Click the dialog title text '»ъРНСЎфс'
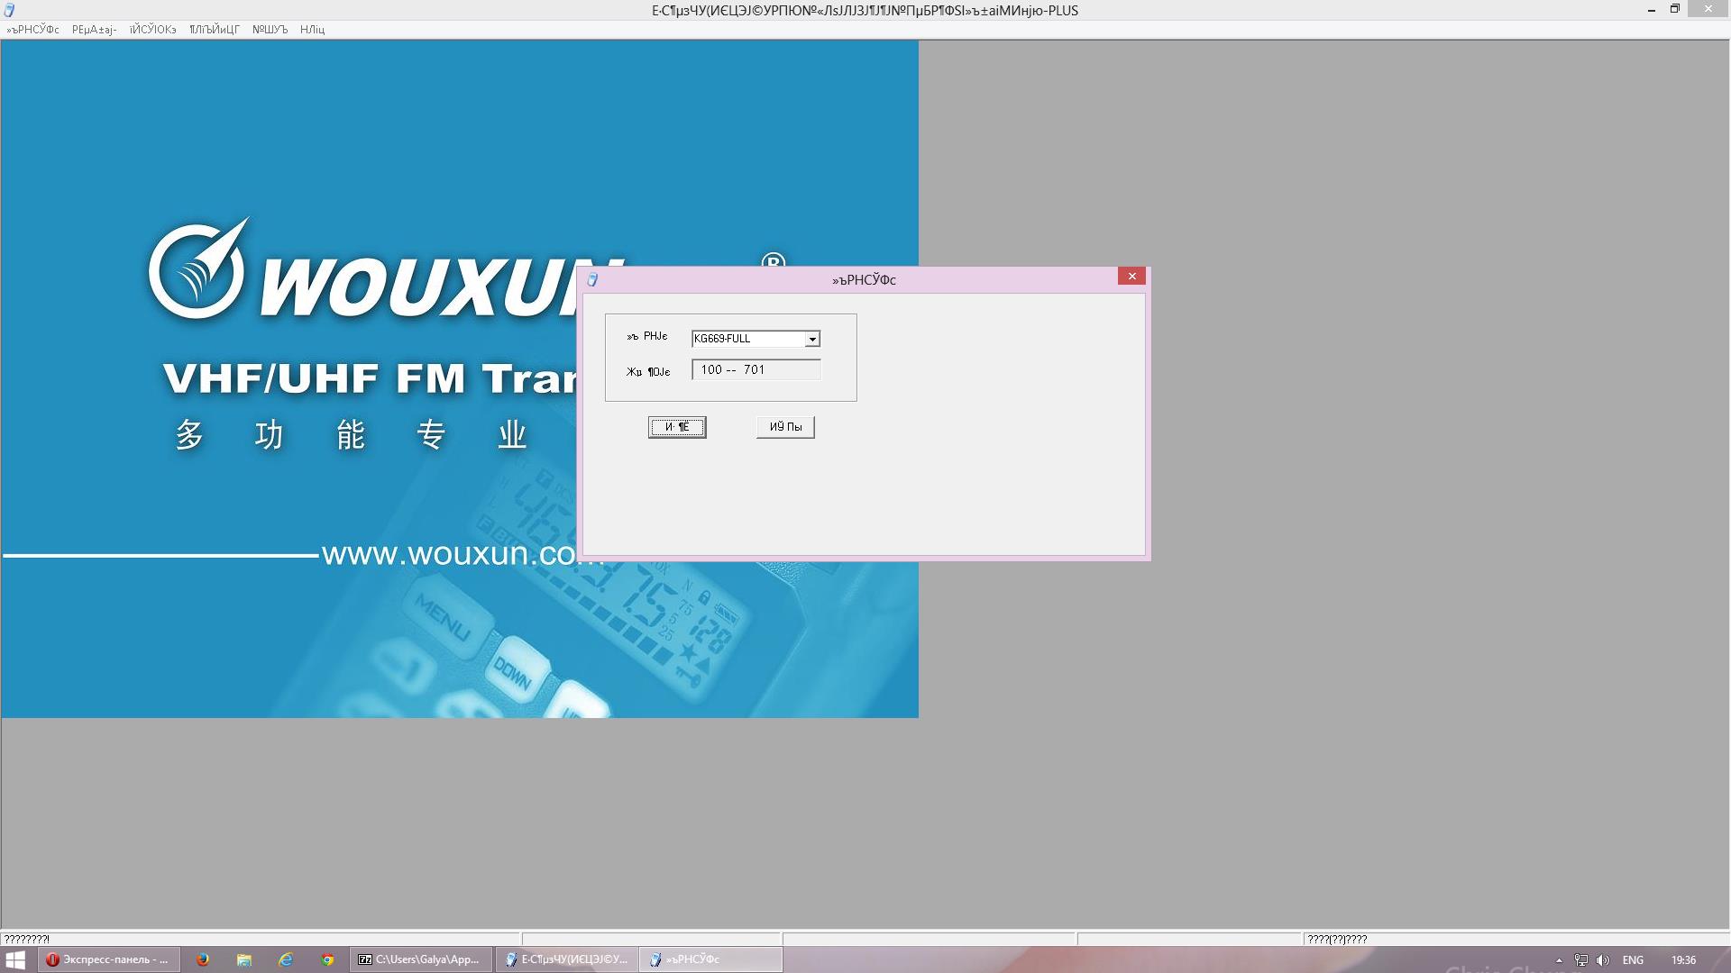Image resolution: width=1731 pixels, height=973 pixels. pyautogui.click(x=864, y=280)
